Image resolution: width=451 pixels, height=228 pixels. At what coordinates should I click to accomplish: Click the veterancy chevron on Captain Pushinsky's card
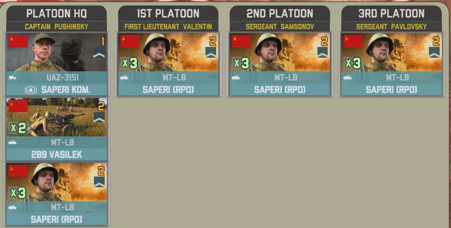(99, 53)
